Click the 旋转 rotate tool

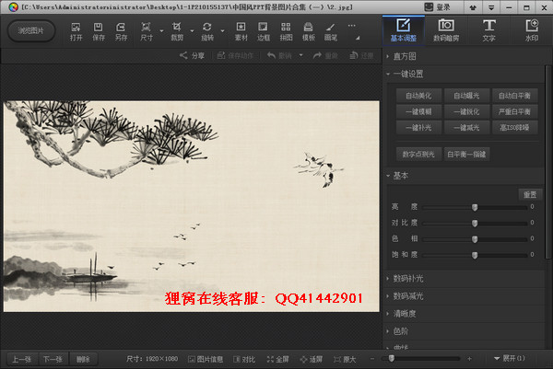click(207, 31)
